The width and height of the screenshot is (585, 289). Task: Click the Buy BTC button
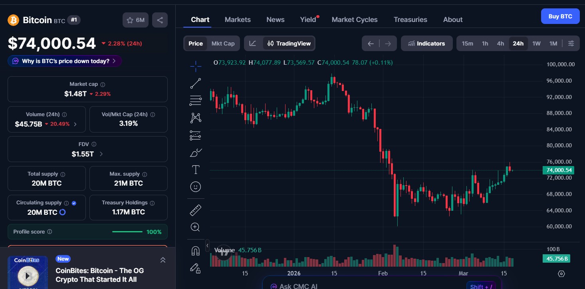[x=560, y=16]
